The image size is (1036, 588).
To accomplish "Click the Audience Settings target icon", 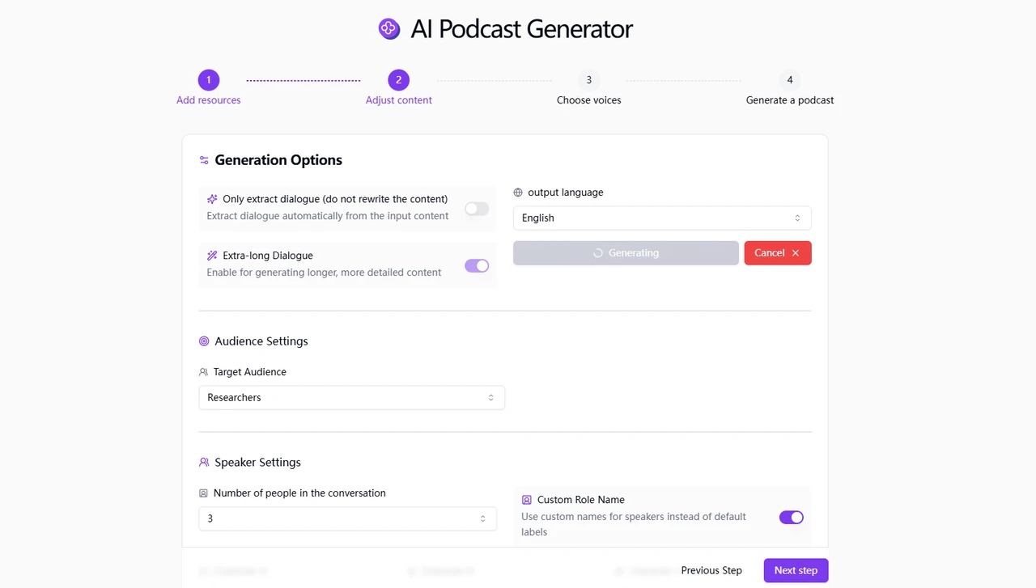I will tap(204, 341).
